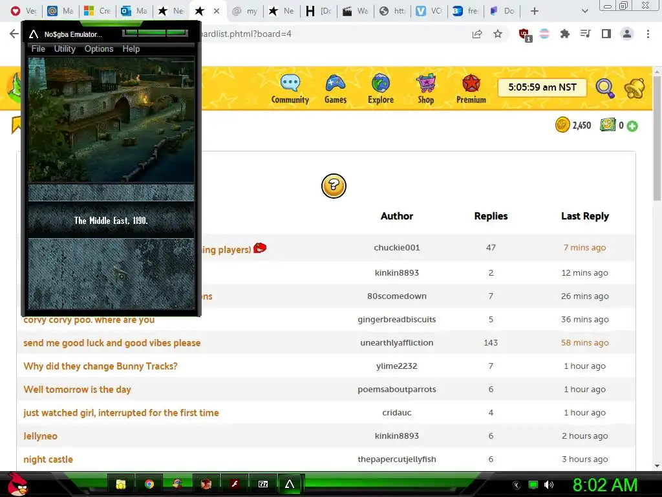Viewport: 662px width, 497px height.
Task: Click author 'gingerbreadbiscuits'
Action: (x=397, y=320)
